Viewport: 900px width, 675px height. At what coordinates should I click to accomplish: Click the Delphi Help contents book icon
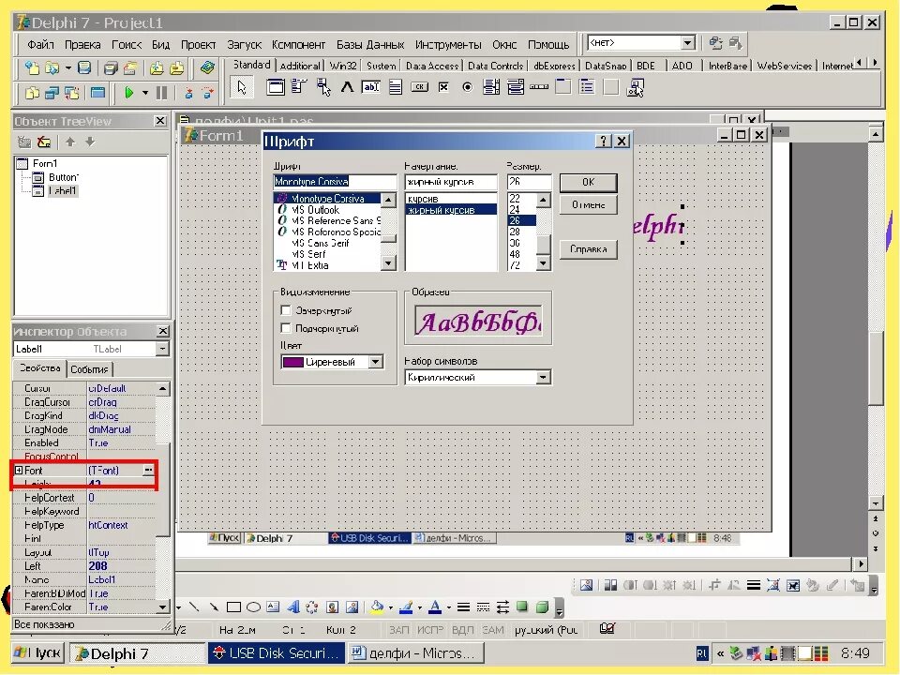tap(206, 68)
